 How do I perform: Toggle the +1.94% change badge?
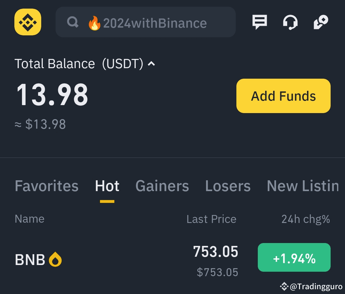coord(294,257)
